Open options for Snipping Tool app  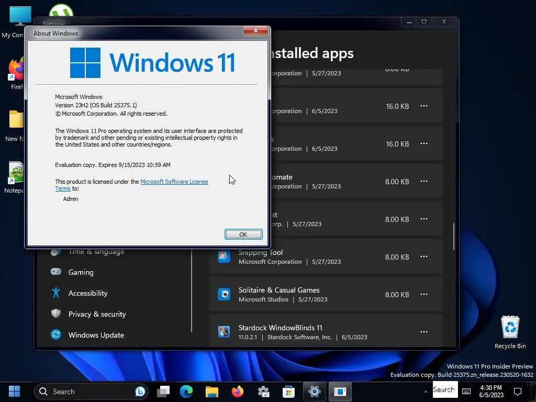pyautogui.click(x=424, y=256)
